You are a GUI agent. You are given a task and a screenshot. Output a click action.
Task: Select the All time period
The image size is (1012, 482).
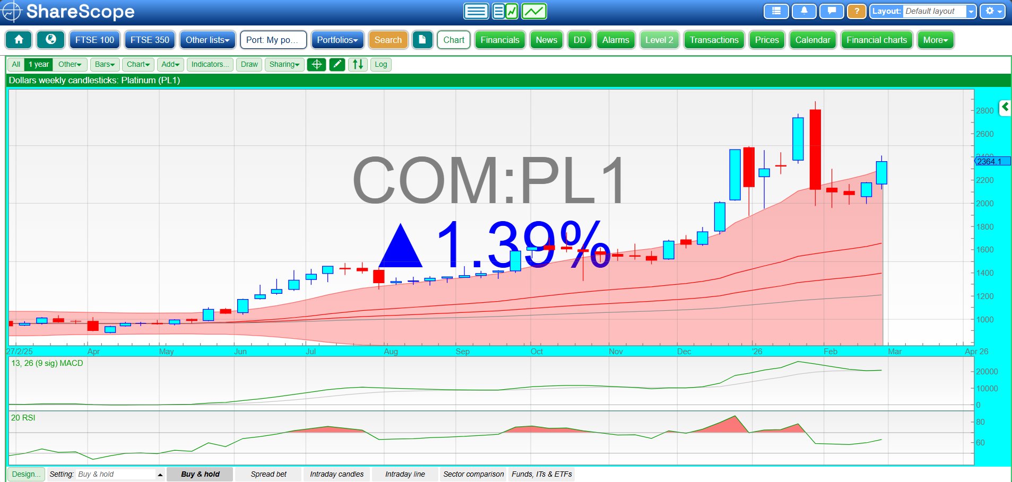16,65
